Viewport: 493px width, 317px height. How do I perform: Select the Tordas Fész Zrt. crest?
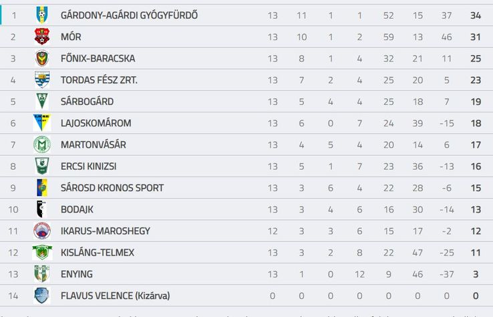pyautogui.click(x=42, y=80)
